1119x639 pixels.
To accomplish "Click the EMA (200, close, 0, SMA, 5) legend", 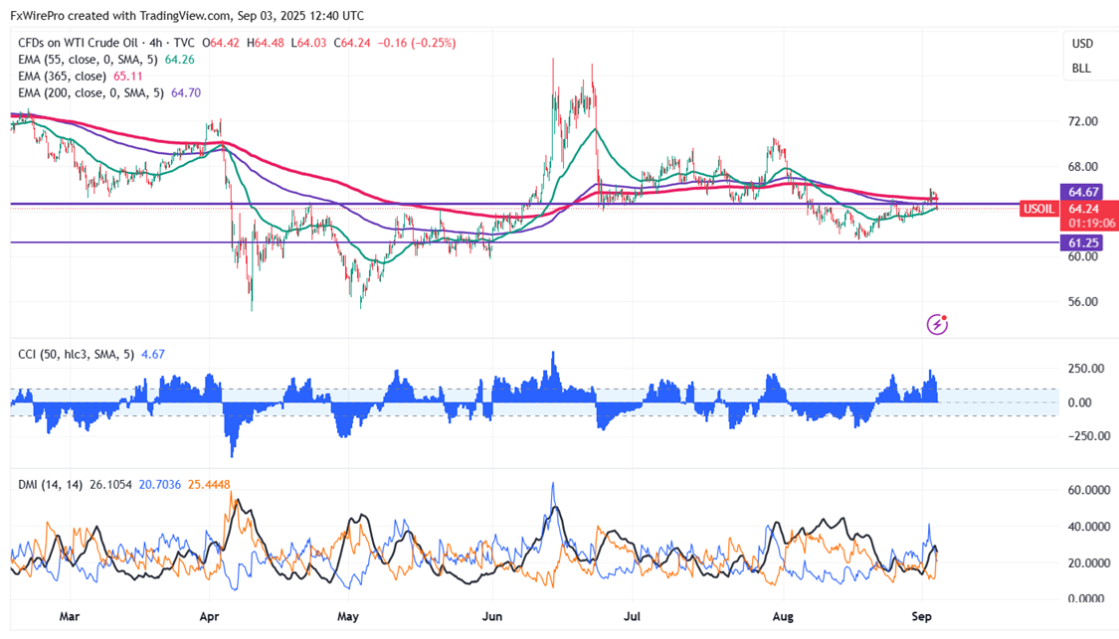I will point(91,92).
